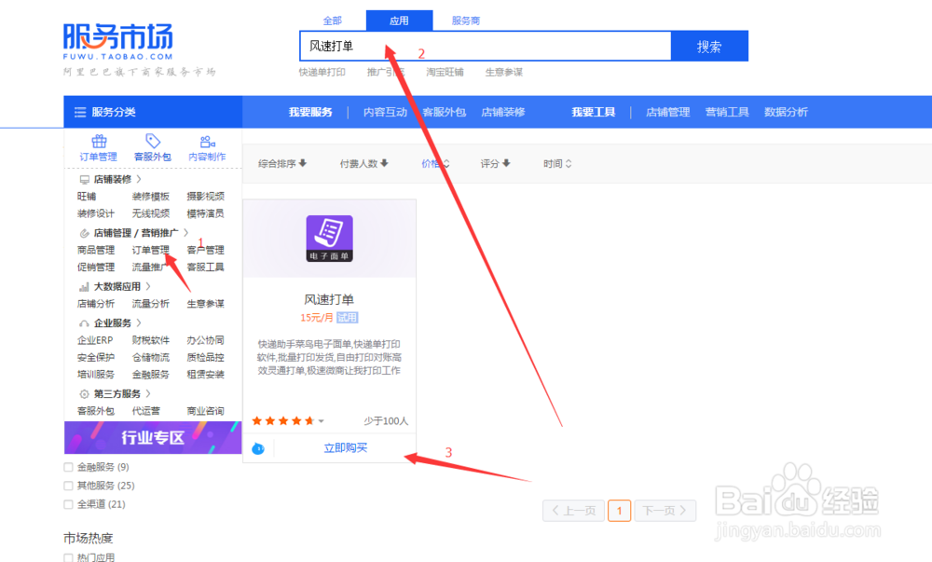This screenshot has height=562, width=932.
Task: Sort results by 价格
Action: click(435, 163)
